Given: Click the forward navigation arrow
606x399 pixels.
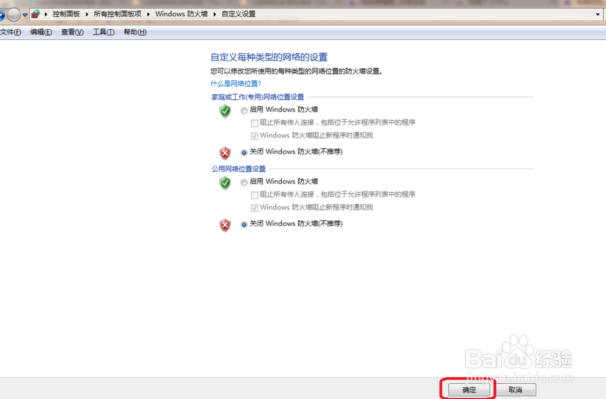Looking at the screenshot, I should [13, 13].
